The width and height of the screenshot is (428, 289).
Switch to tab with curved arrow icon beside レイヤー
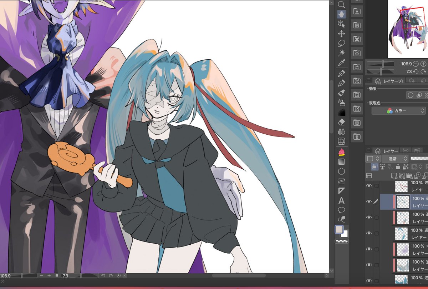tap(405, 151)
